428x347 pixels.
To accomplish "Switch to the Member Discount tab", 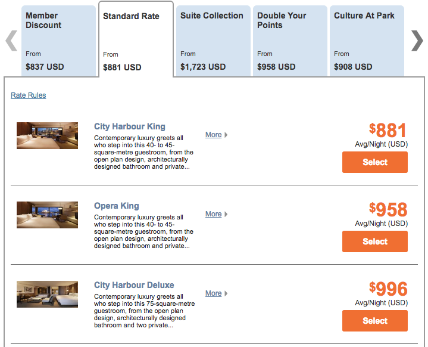I will coord(59,41).
